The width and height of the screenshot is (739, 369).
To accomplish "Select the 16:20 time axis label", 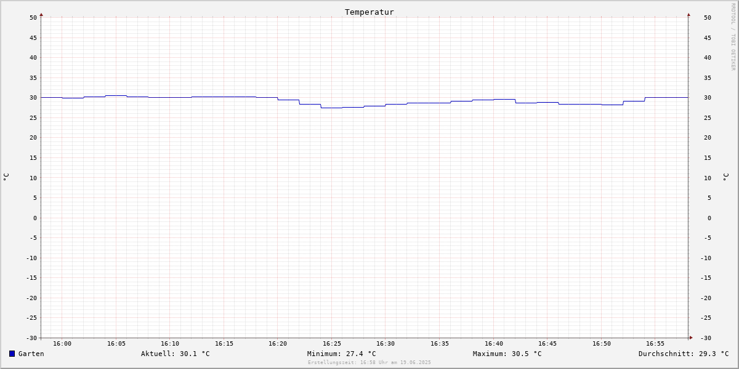I will [x=278, y=344].
